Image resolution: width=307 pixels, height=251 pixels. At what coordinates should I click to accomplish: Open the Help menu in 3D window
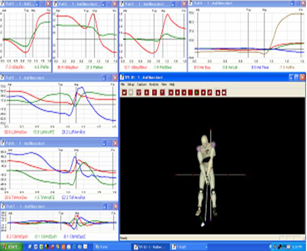pos(172,84)
